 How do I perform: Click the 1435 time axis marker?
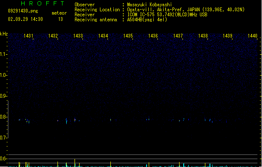pyautogui.click(x=128, y=36)
